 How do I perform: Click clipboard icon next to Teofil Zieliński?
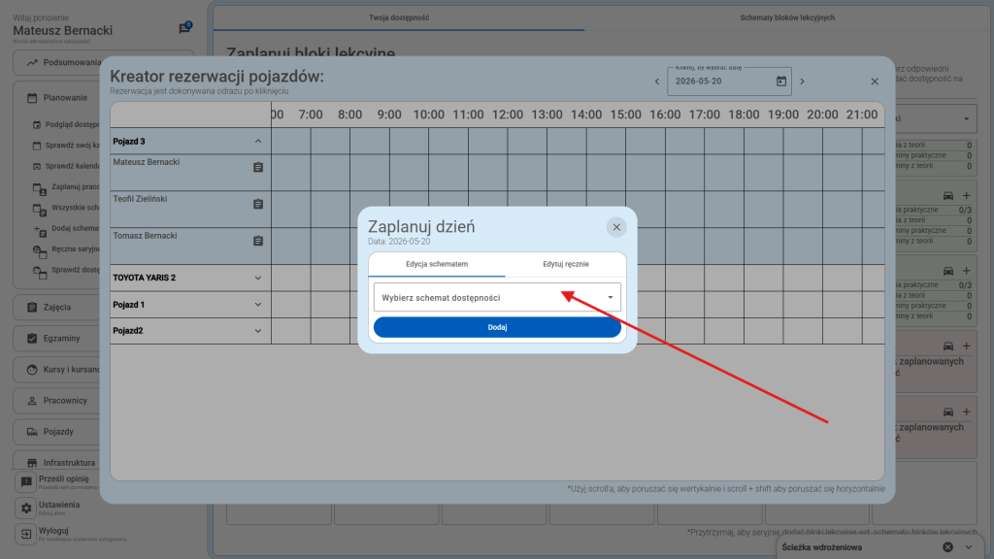pyautogui.click(x=258, y=204)
